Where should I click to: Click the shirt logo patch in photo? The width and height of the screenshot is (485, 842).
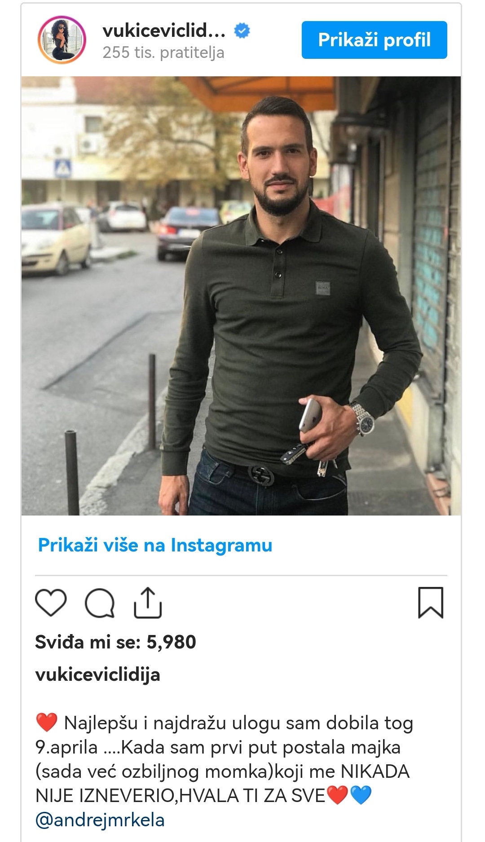pos(322,288)
